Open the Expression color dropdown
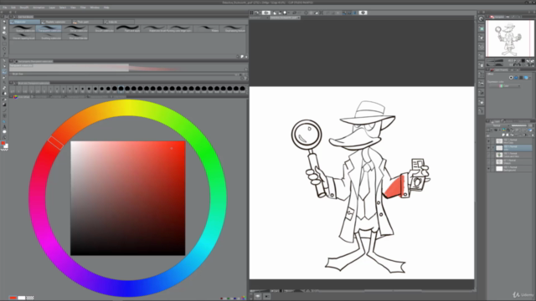This screenshot has width=536, height=301. coord(505,86)
